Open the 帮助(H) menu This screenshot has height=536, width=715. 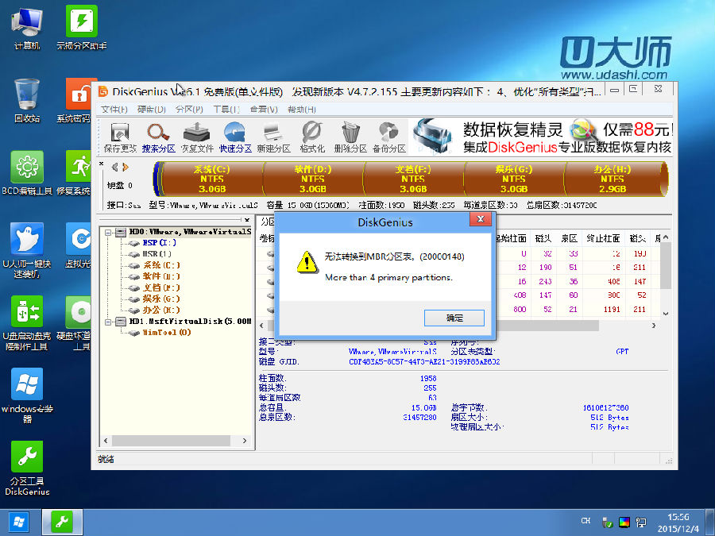click(301, 110)
